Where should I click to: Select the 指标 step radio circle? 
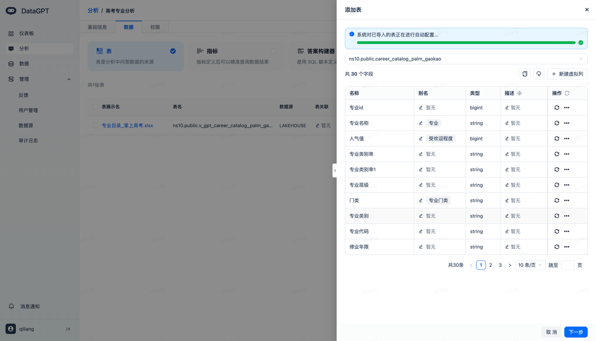point(273,51)
